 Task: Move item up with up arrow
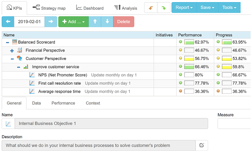click(95, 22)
